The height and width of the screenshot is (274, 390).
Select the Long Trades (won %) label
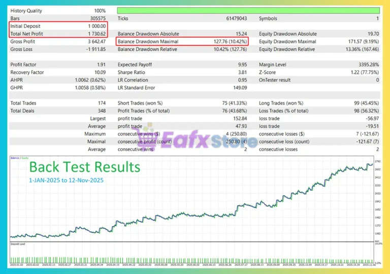[281, 103]
